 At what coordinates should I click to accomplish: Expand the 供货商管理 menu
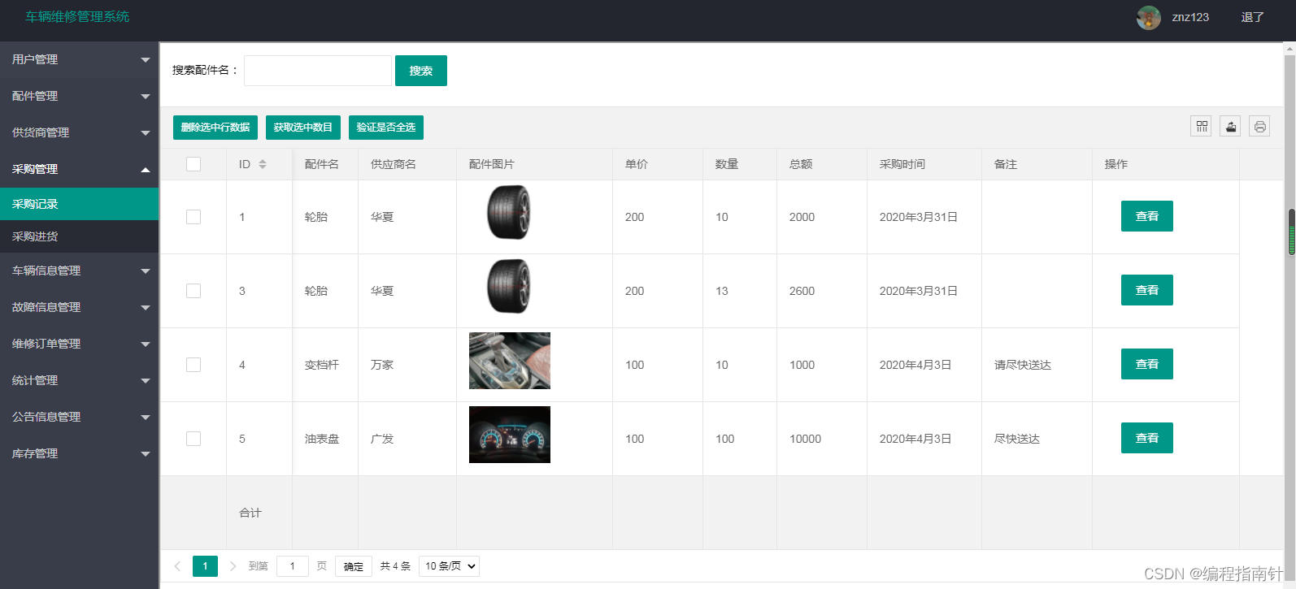click(79, 132)
